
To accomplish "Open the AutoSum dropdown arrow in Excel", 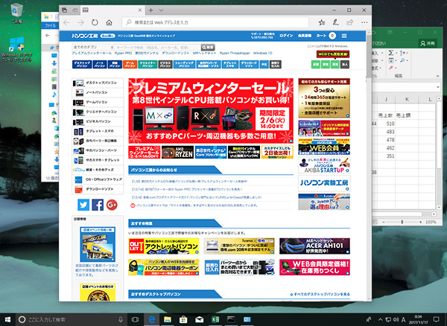I will [396, 53].
